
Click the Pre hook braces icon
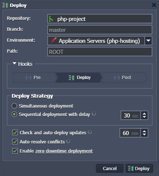(29, 78)
